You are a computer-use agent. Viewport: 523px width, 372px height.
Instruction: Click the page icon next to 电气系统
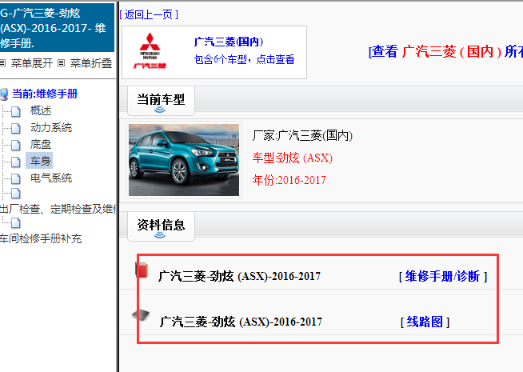pyautogui.click(x=15, y=179)
